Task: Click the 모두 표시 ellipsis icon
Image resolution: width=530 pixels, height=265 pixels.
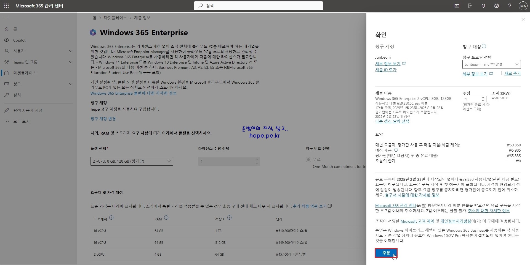Action: click(7, 121)
